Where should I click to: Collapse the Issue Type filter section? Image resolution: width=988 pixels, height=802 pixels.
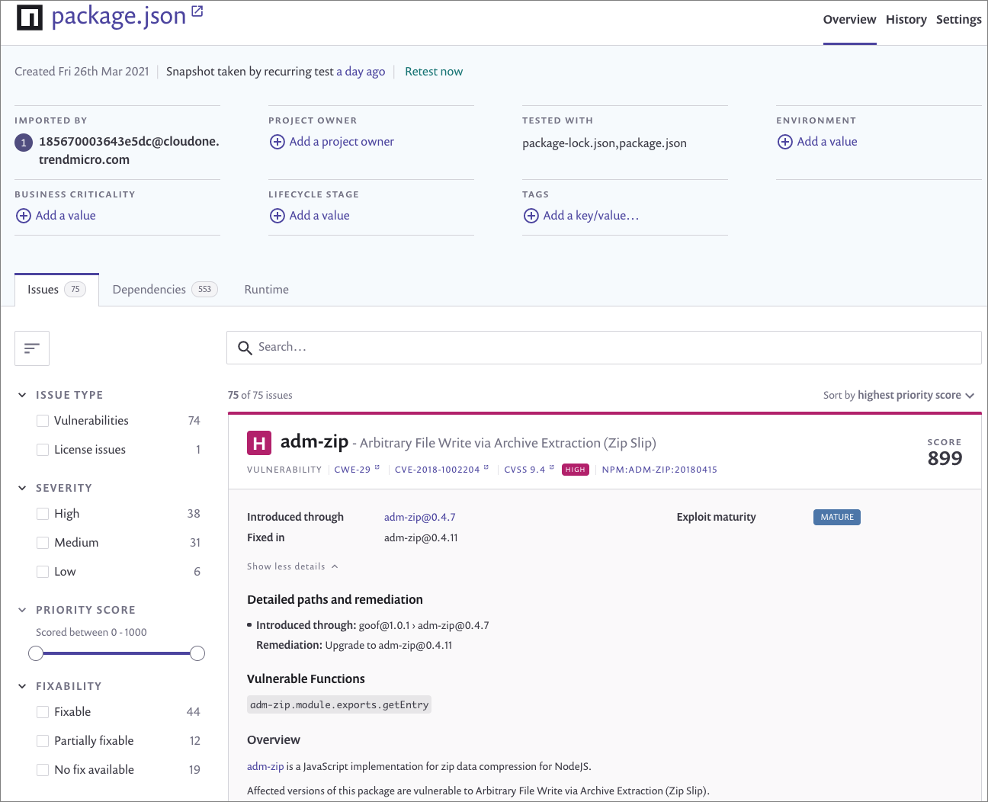(x=22, y=395)
